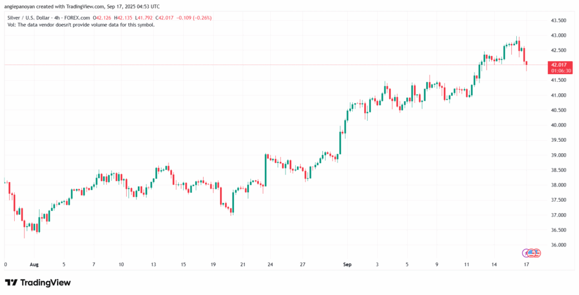Click the latest red candle at chart's right edge
The width and height of the screenshot is (579, 295).
click(526, 63)
